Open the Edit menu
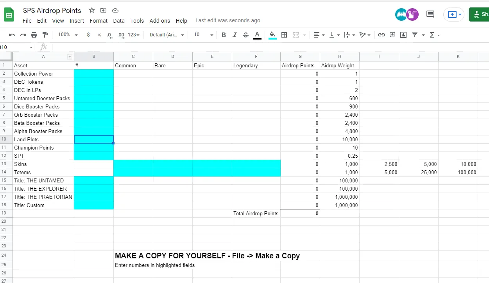This screenshot has width=489, height=283. pos(42,21)
